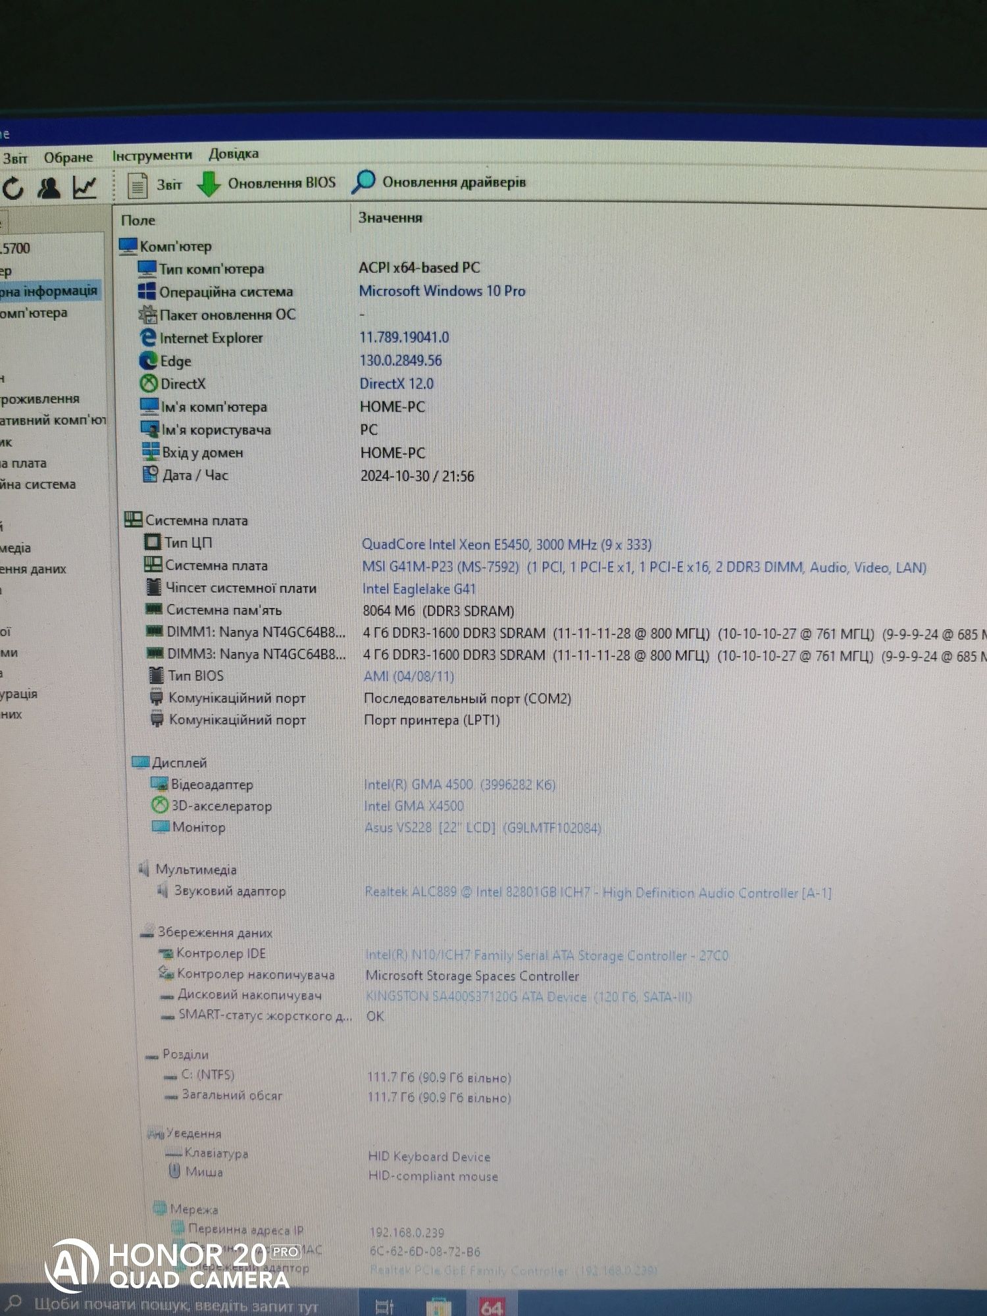Select the Системна плата group header
Image resolution: width=987 pixels, height=1316 pixels.
coord(186,520)
